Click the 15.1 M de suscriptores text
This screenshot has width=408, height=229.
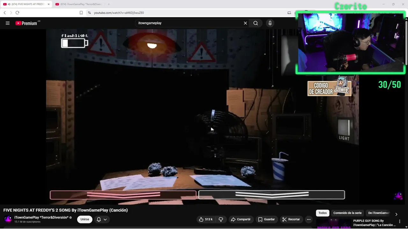[27, 222]
